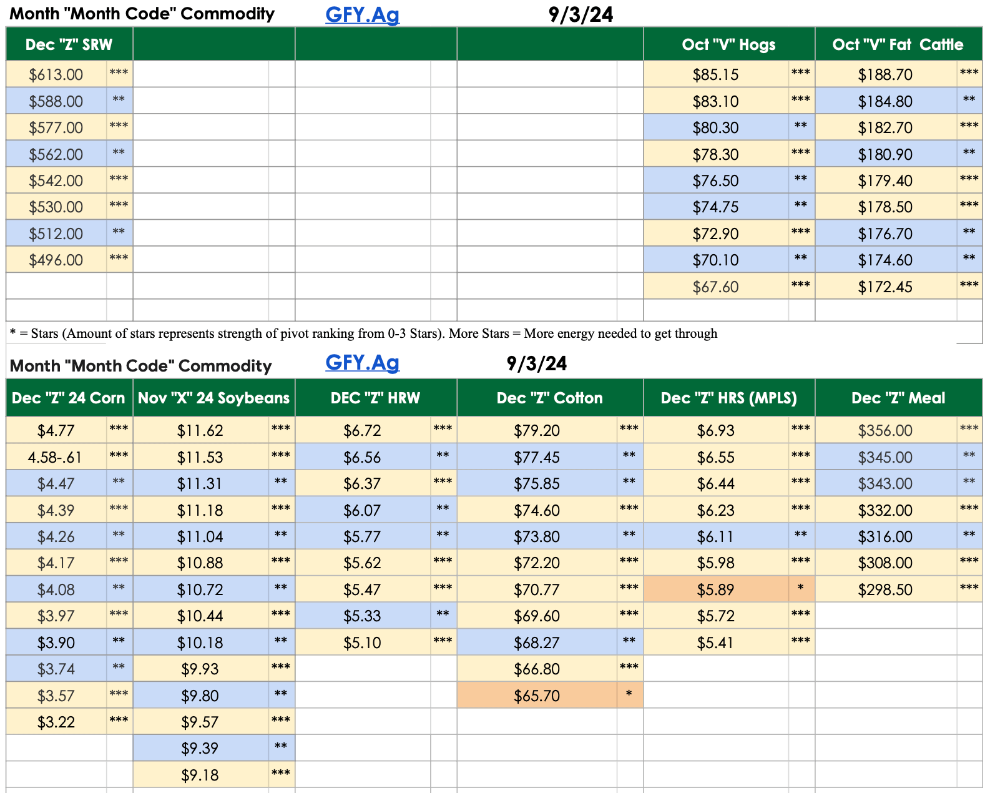985x793 pixels.
Task: Click the Oct "V" Fat Cattle header
Action: (x=898, y=44)
